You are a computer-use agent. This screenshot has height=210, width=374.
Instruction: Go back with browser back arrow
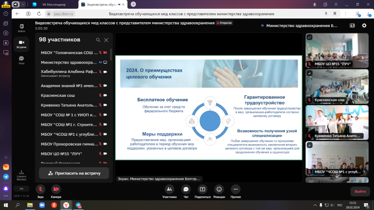coord(17,14)
